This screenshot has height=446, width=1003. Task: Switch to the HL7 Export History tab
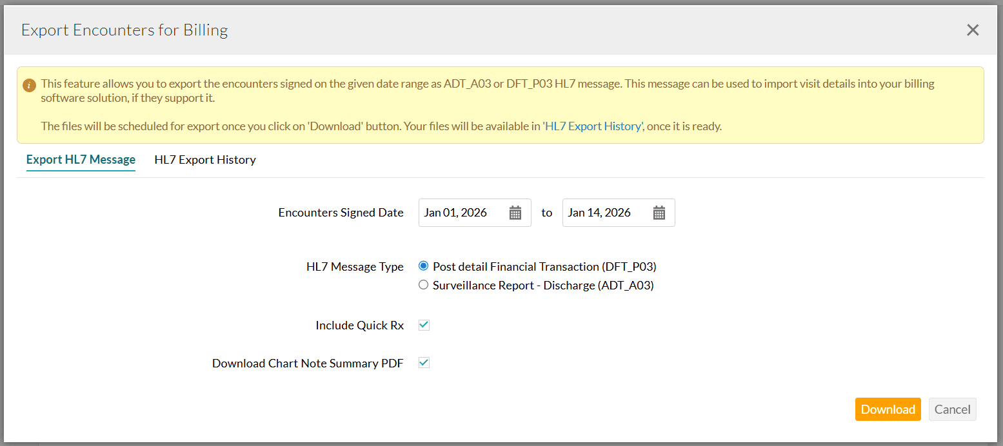204,159
